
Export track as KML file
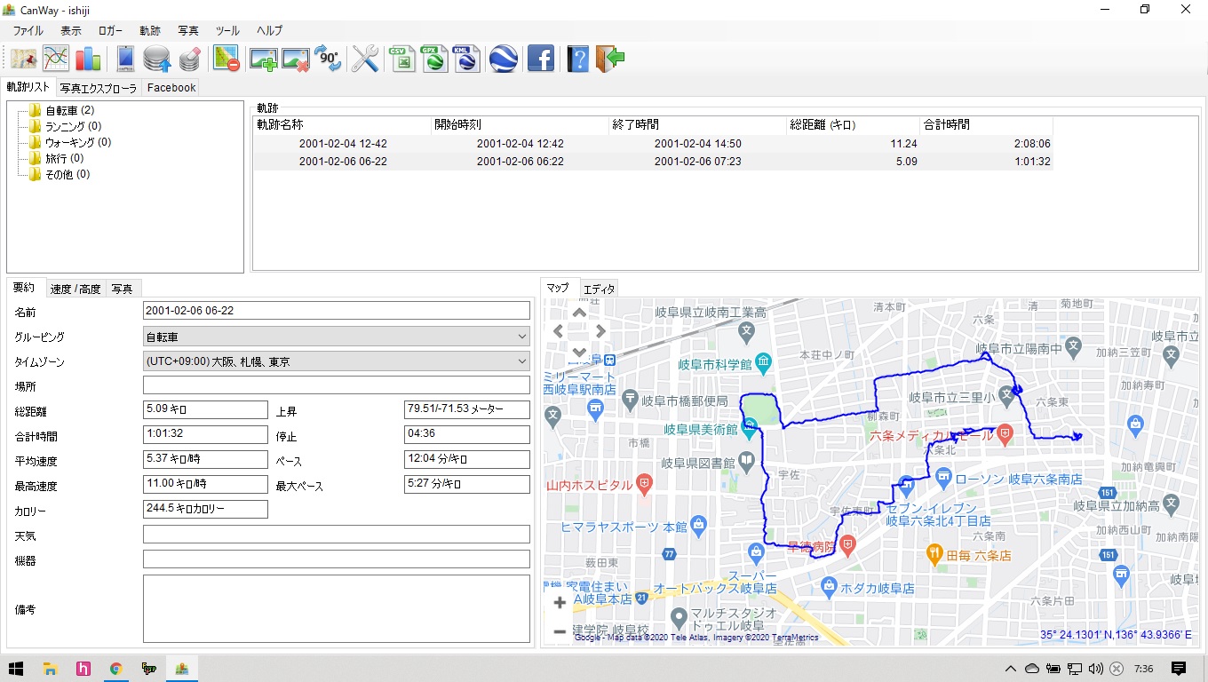pos(466,59)
